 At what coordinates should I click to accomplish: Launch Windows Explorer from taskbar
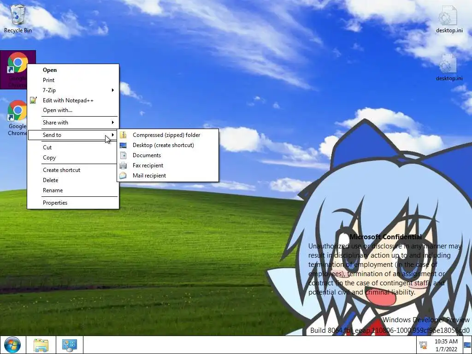[41, 345]
